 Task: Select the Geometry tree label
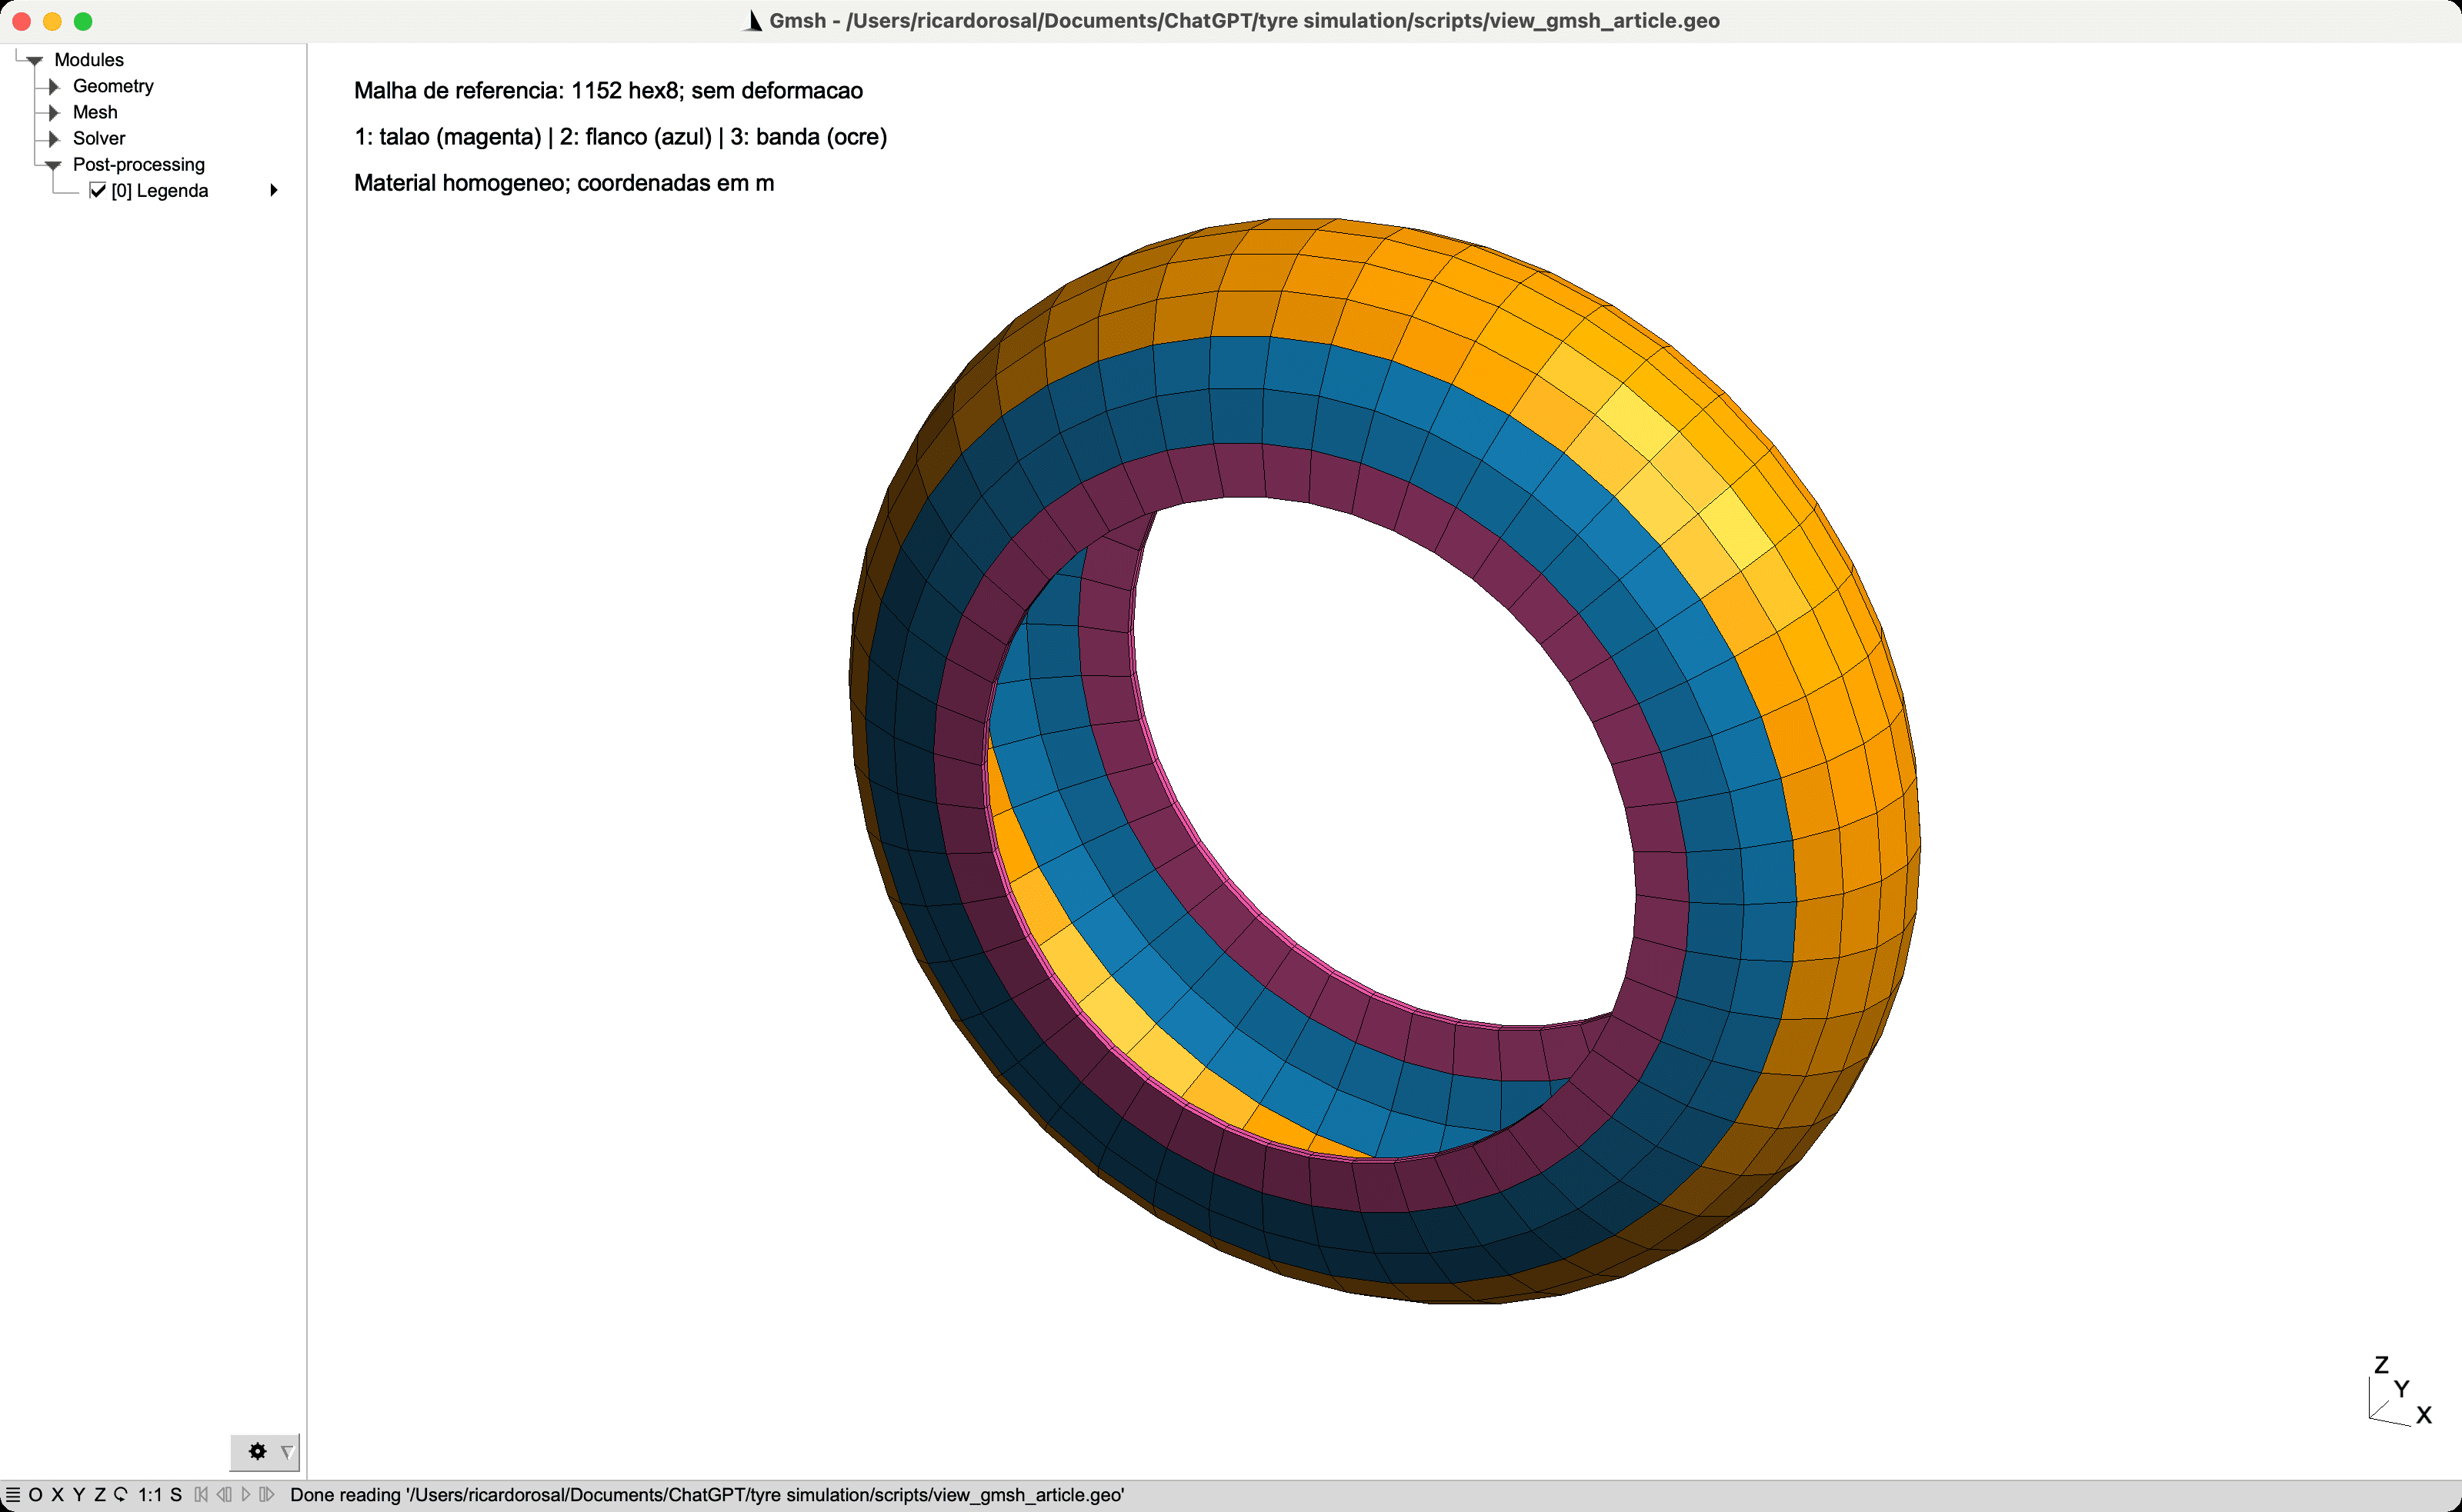tap(113, 86)
